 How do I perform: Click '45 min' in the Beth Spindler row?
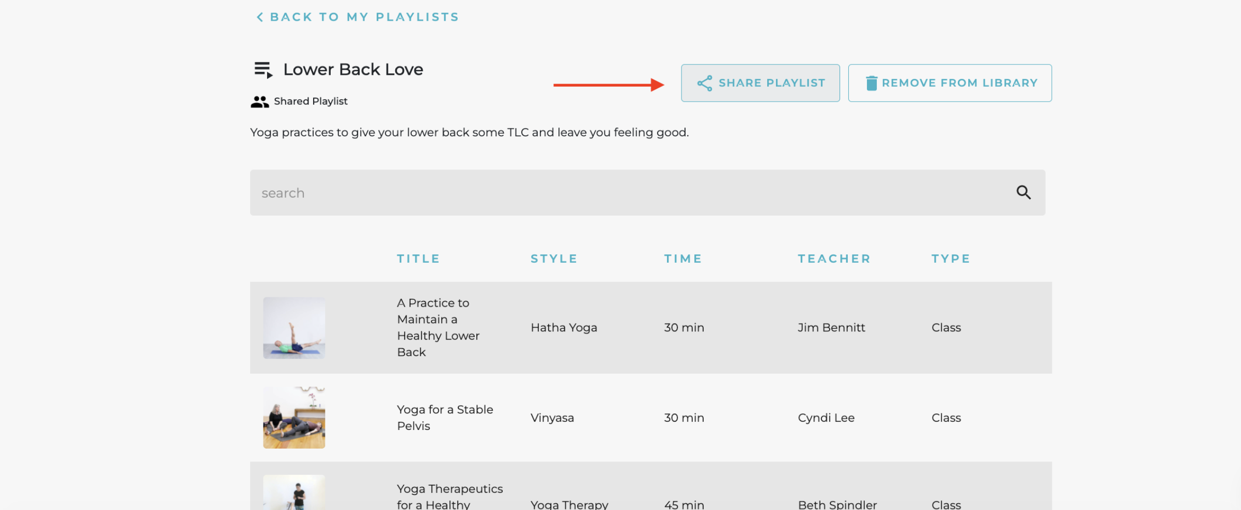pyautogui.click(x=684, y=504)
